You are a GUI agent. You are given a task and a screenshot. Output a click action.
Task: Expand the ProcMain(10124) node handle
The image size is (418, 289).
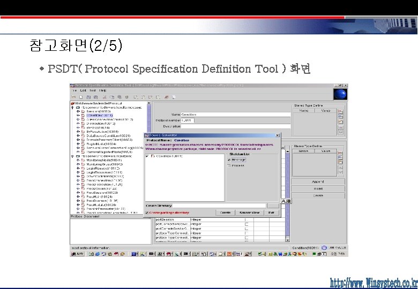(x=78, y=196)
